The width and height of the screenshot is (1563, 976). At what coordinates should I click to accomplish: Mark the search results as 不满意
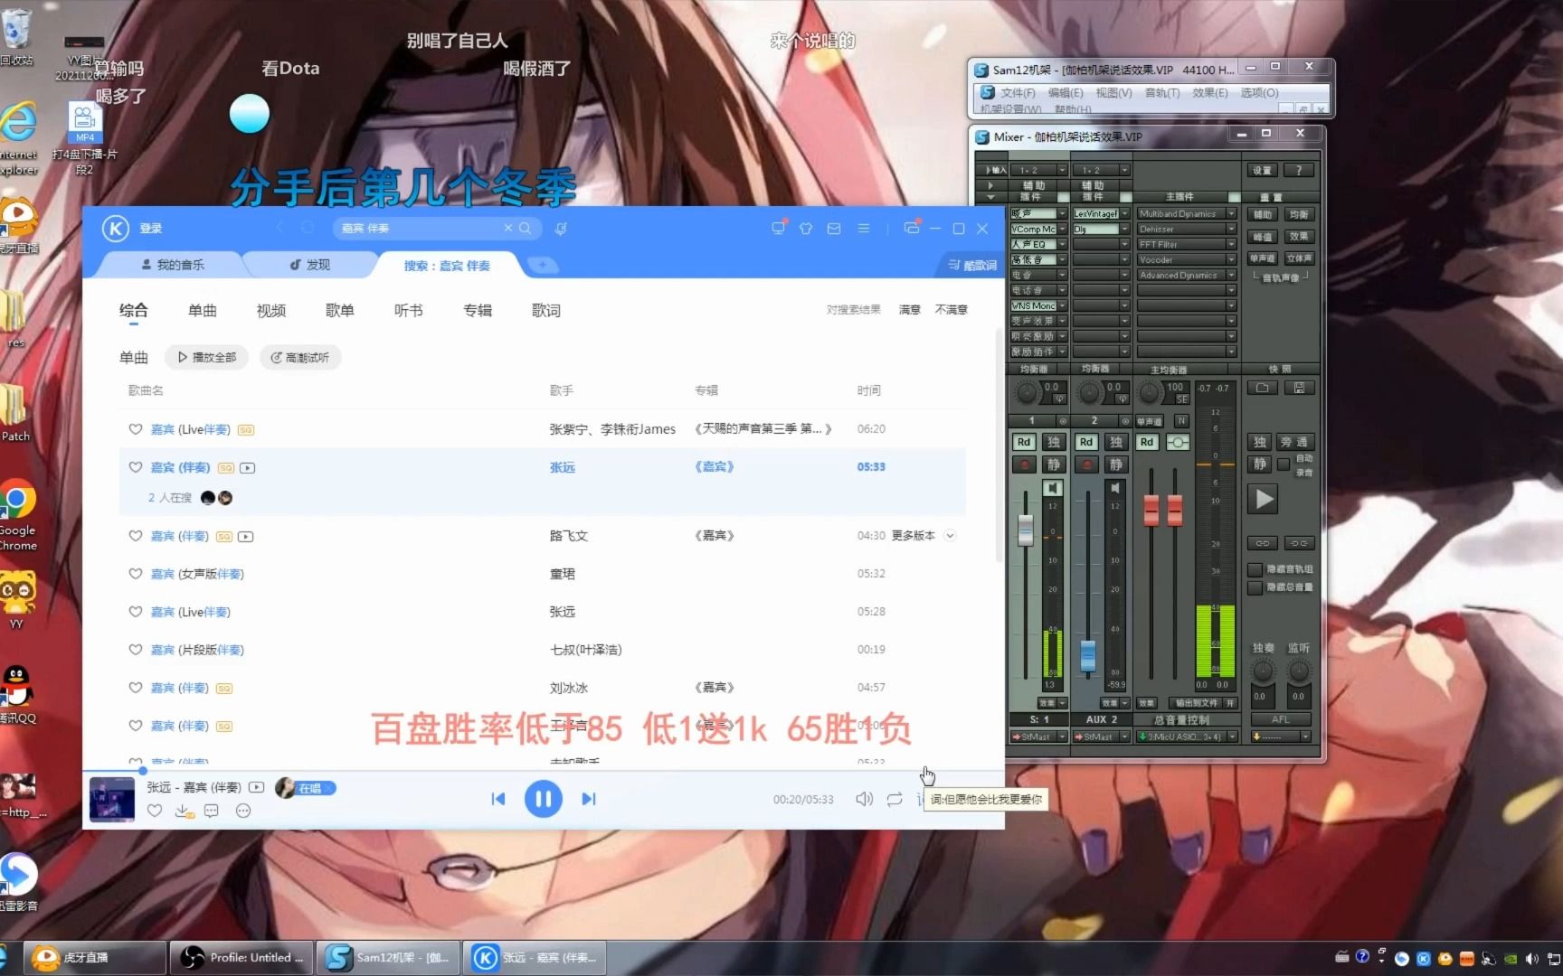coord(951,310)
